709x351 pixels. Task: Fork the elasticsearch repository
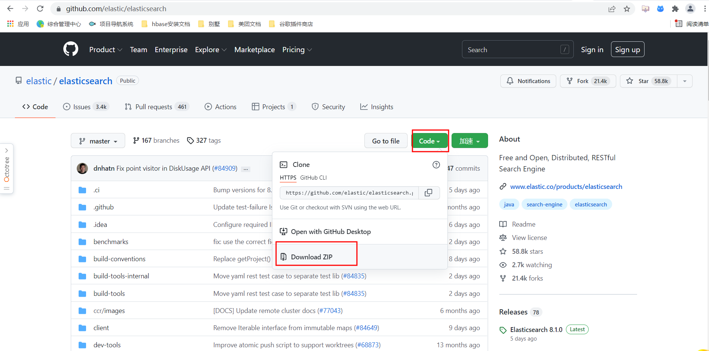click(x=588, y=81)
